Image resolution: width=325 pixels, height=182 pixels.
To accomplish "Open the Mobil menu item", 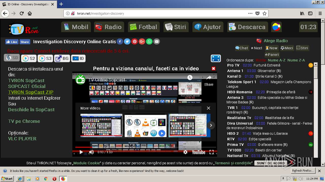I will 76,27.
